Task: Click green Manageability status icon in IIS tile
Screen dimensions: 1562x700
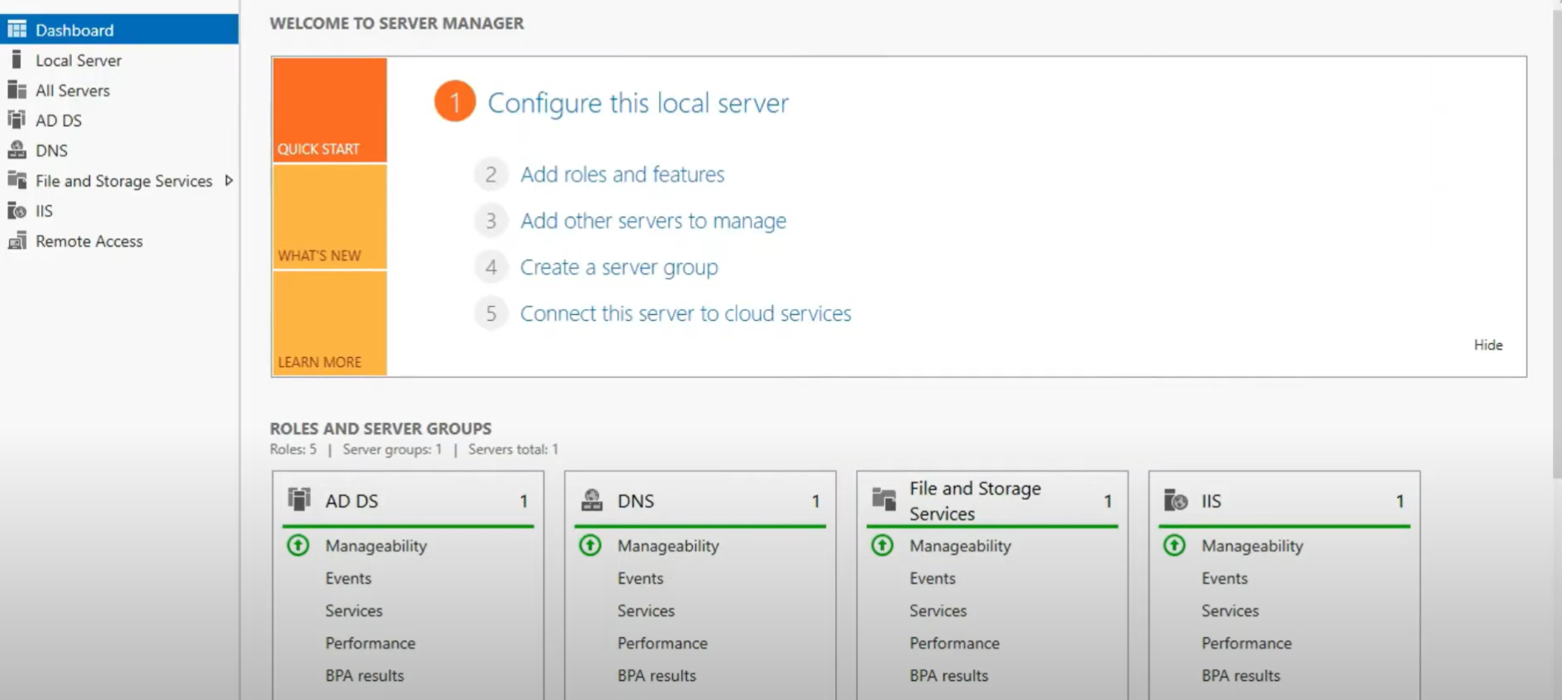Action: click(1174, 545)
